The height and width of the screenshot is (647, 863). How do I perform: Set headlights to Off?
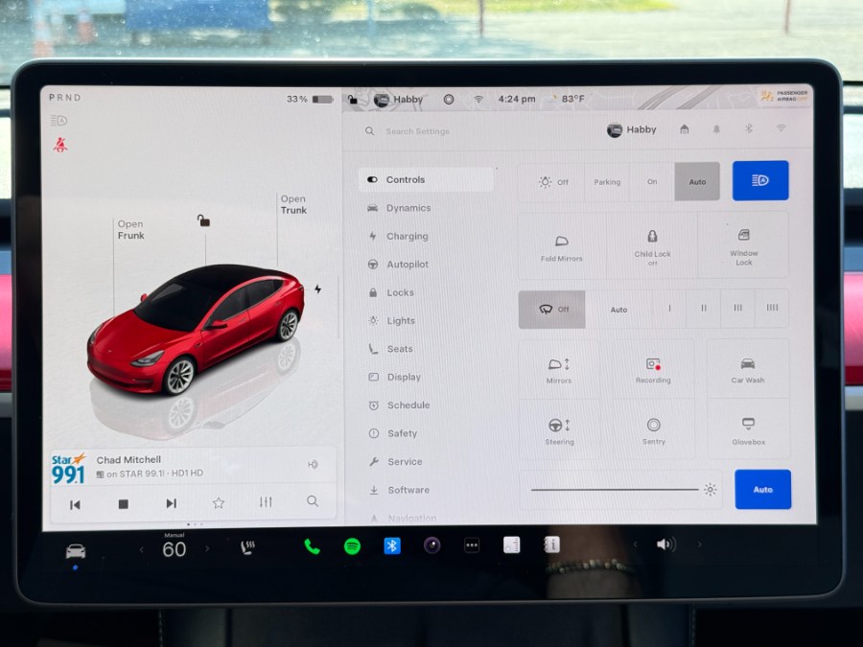coord(552,182)
